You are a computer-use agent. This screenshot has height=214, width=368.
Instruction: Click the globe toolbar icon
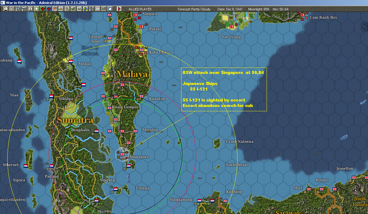click(x=85, y=9)
